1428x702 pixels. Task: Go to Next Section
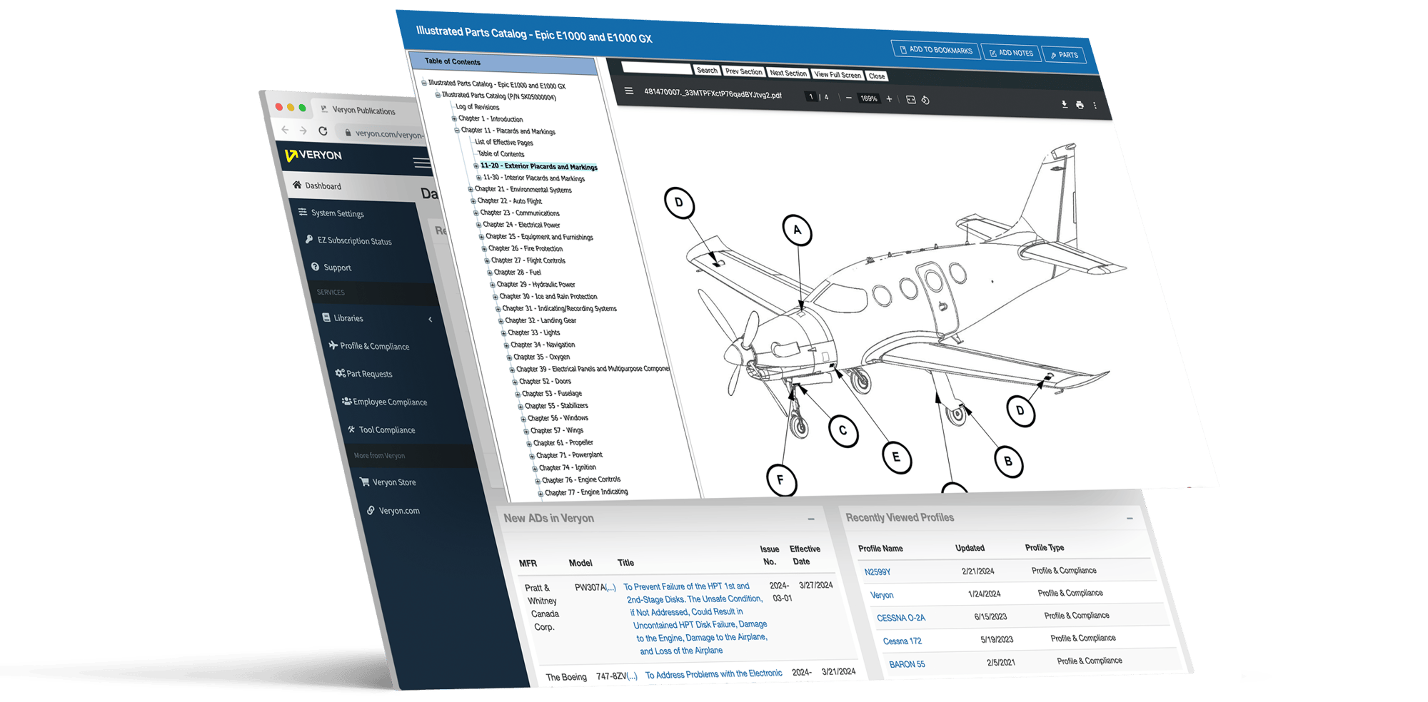click(788, 73)
